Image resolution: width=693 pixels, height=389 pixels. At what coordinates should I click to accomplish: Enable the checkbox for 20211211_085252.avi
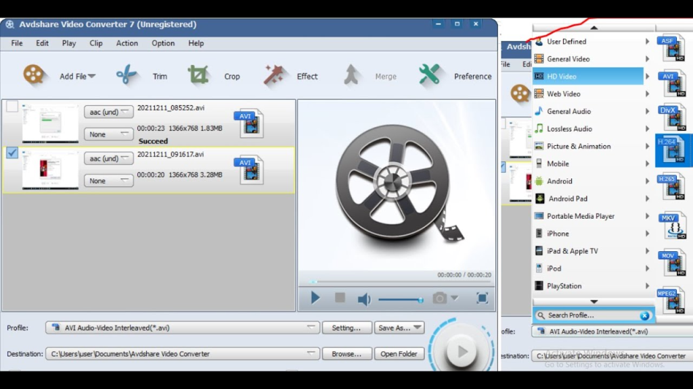coord(11,106)
